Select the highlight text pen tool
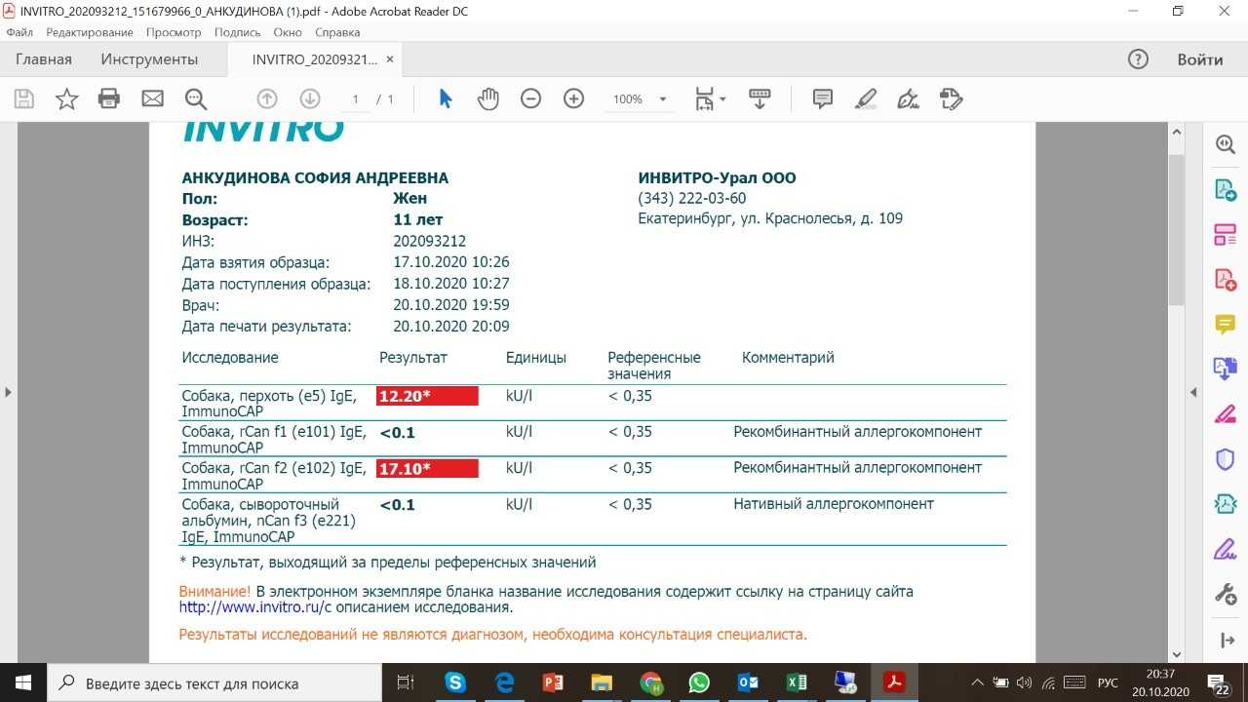Image resolution: width=1248 pixels, height=702 pixels. point(865,98)
